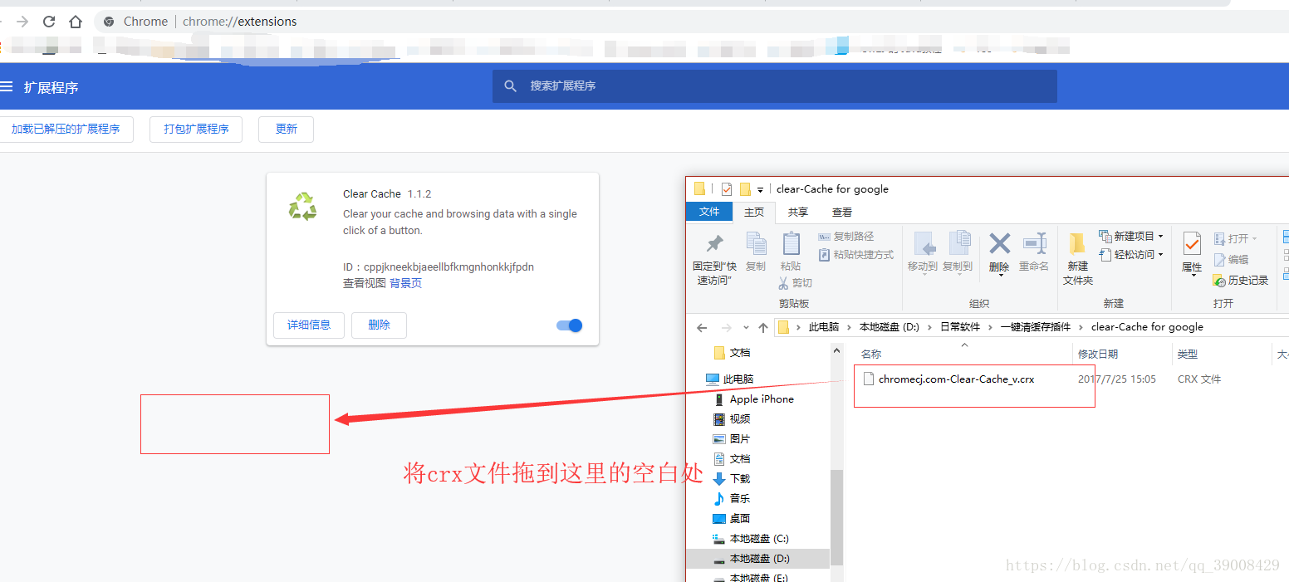Click properties checkmark in Explorer title bar
Screen dimensions: 1289x582
coord(727,189)
